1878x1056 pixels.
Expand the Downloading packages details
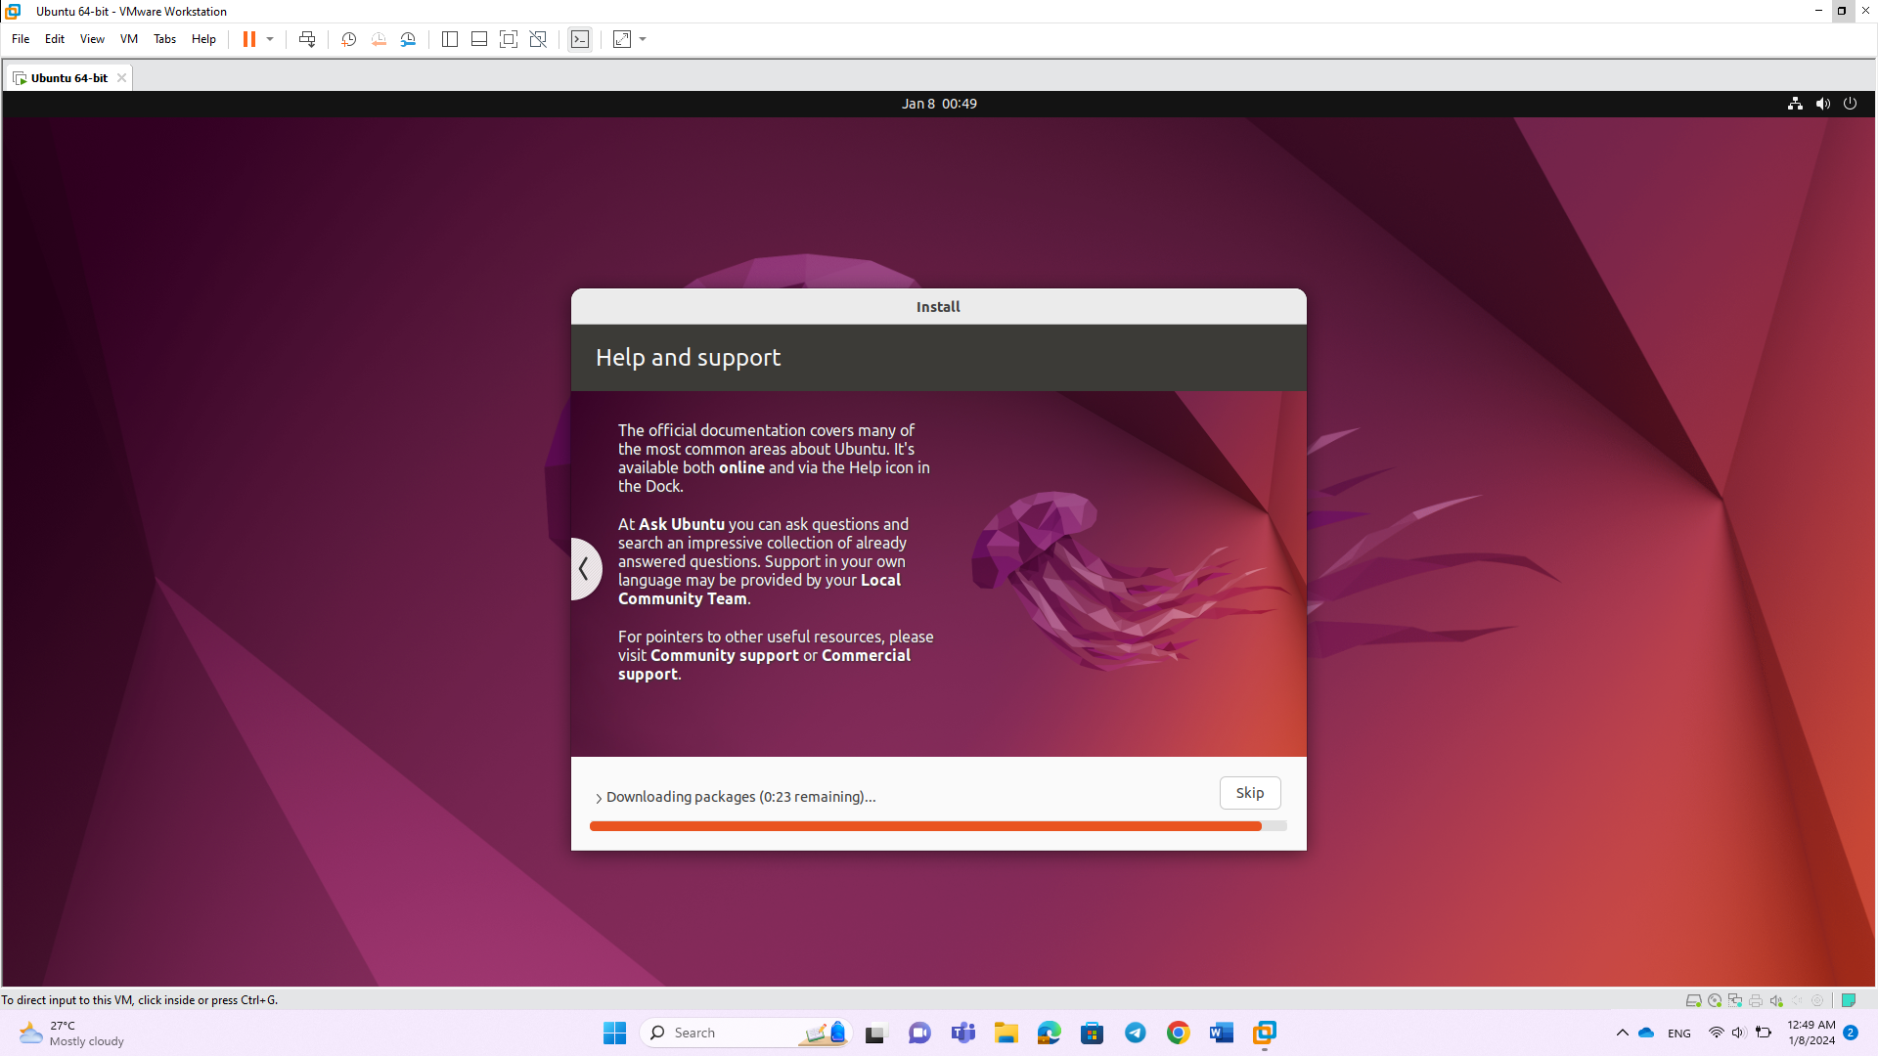599,798
